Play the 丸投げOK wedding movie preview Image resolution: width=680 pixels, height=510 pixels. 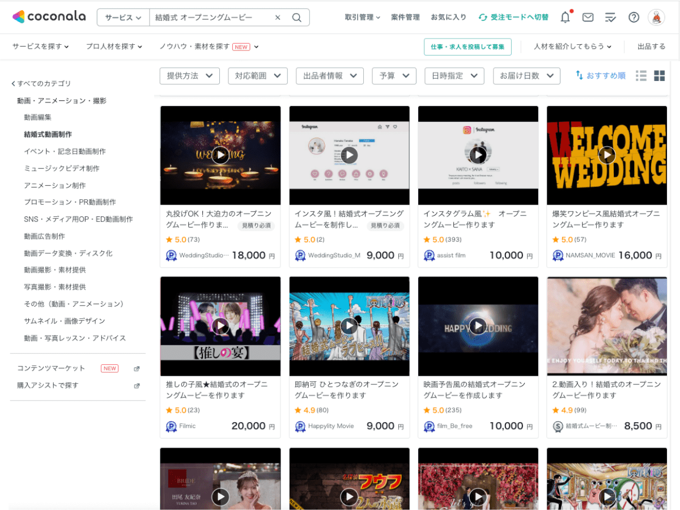220,155
